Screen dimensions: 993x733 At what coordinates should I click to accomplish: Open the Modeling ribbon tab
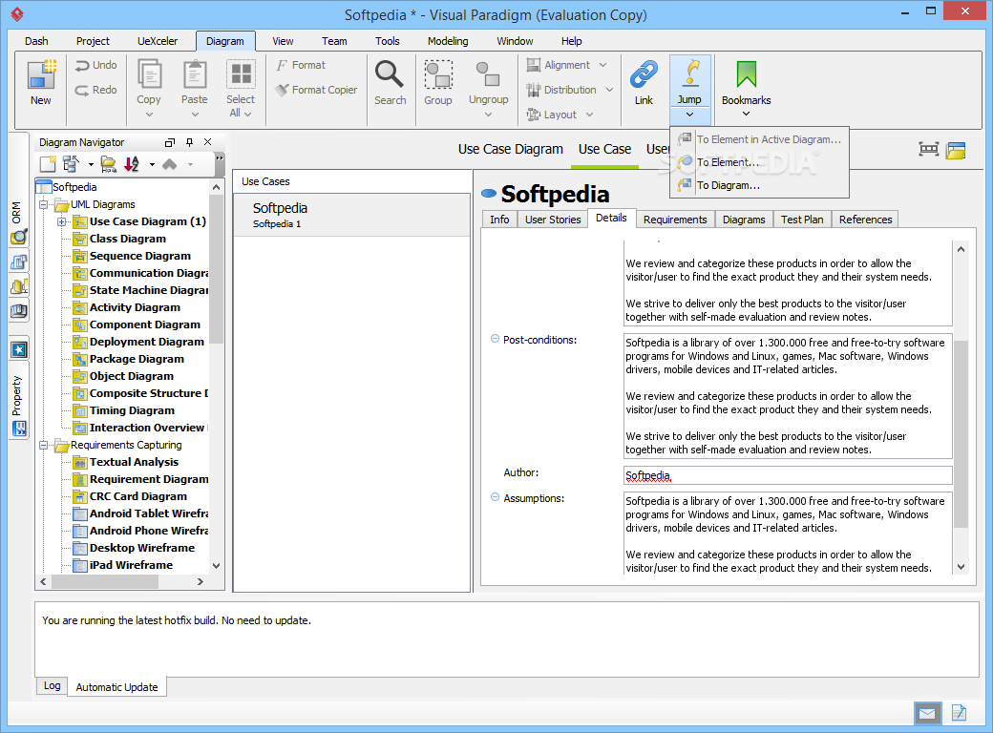(448, 41)
